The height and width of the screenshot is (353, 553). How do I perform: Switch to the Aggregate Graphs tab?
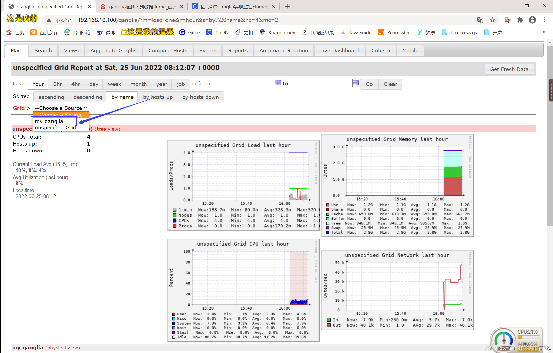click(x=113, y=51)
